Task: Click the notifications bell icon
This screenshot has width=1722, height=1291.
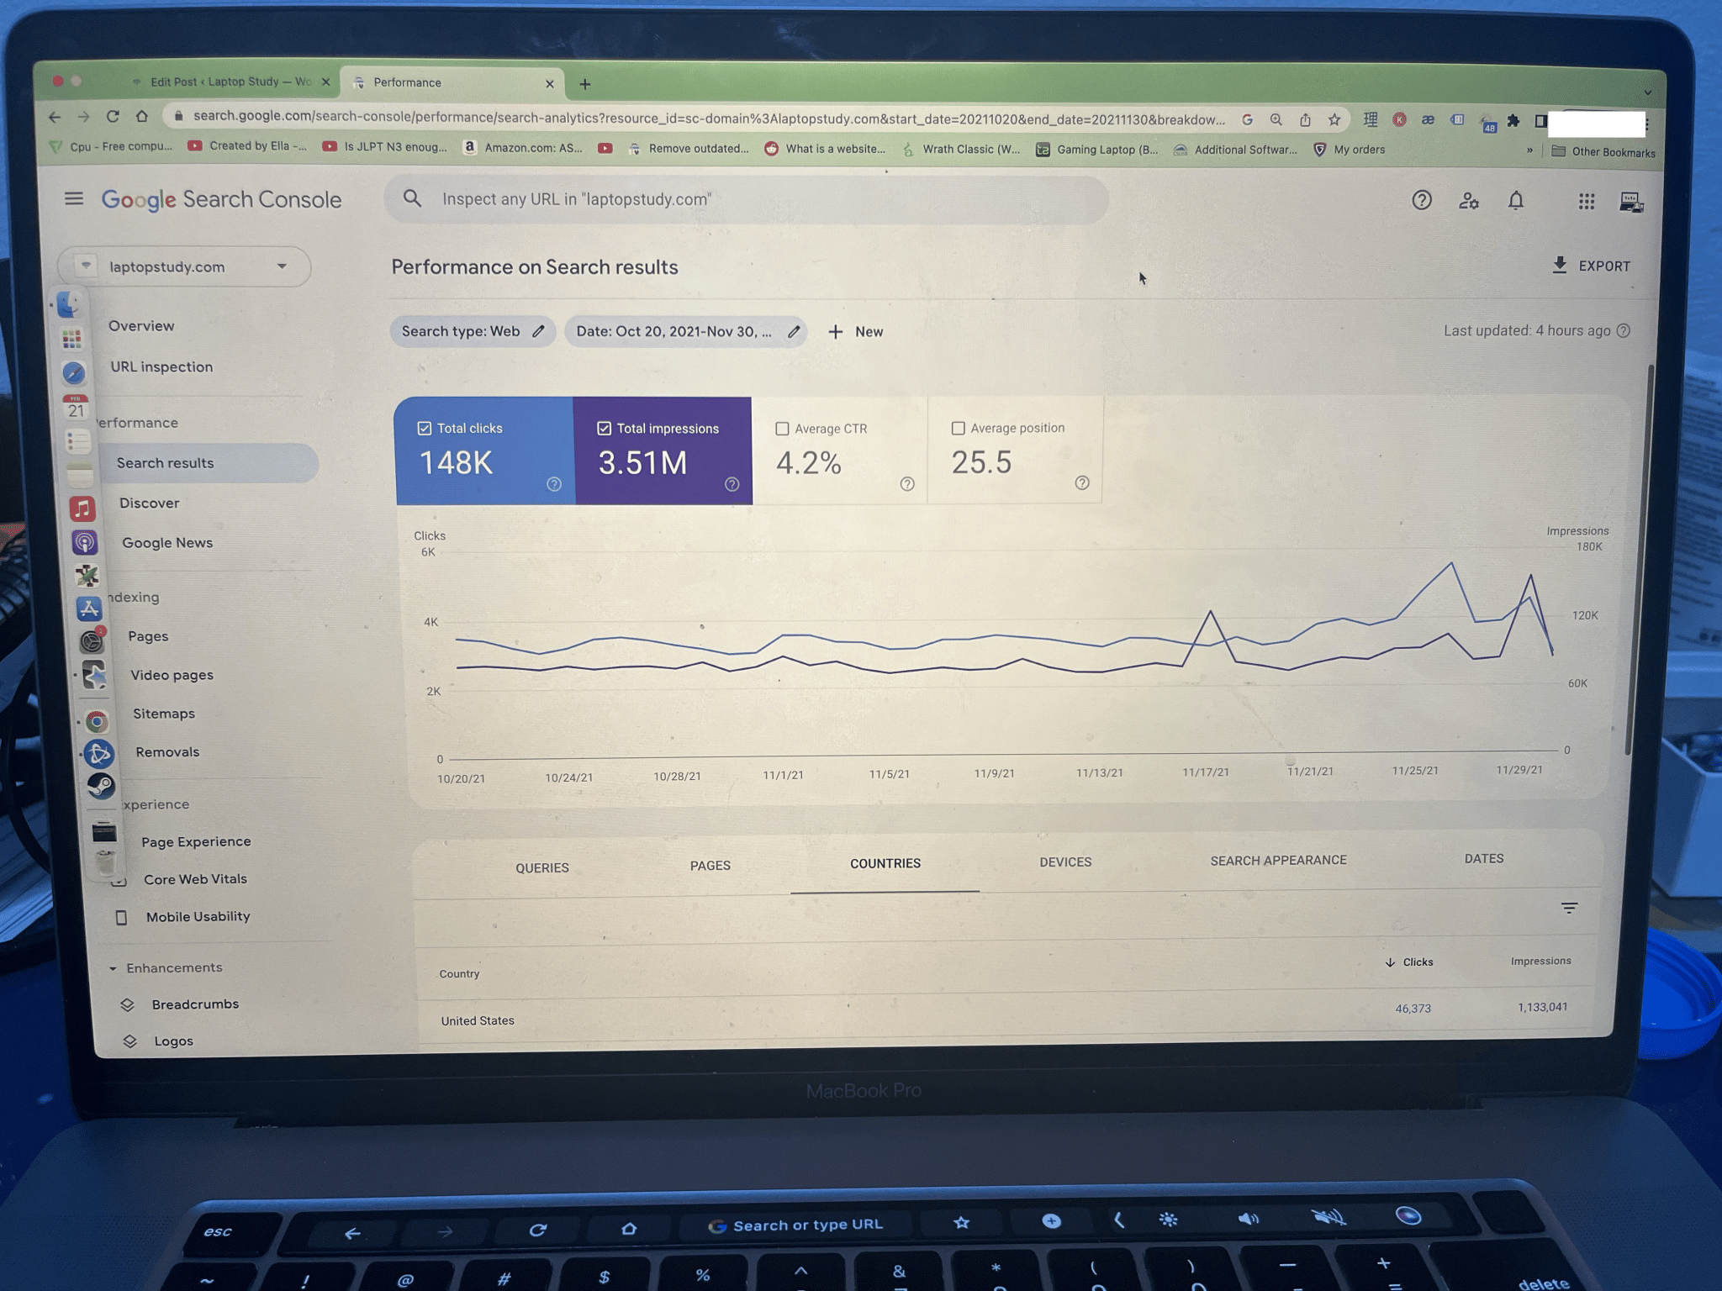Action: [x=1515, y=201]
